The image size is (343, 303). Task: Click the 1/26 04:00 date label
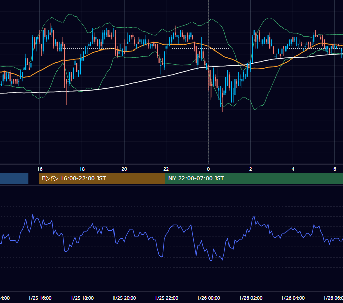tap(293, 298)
